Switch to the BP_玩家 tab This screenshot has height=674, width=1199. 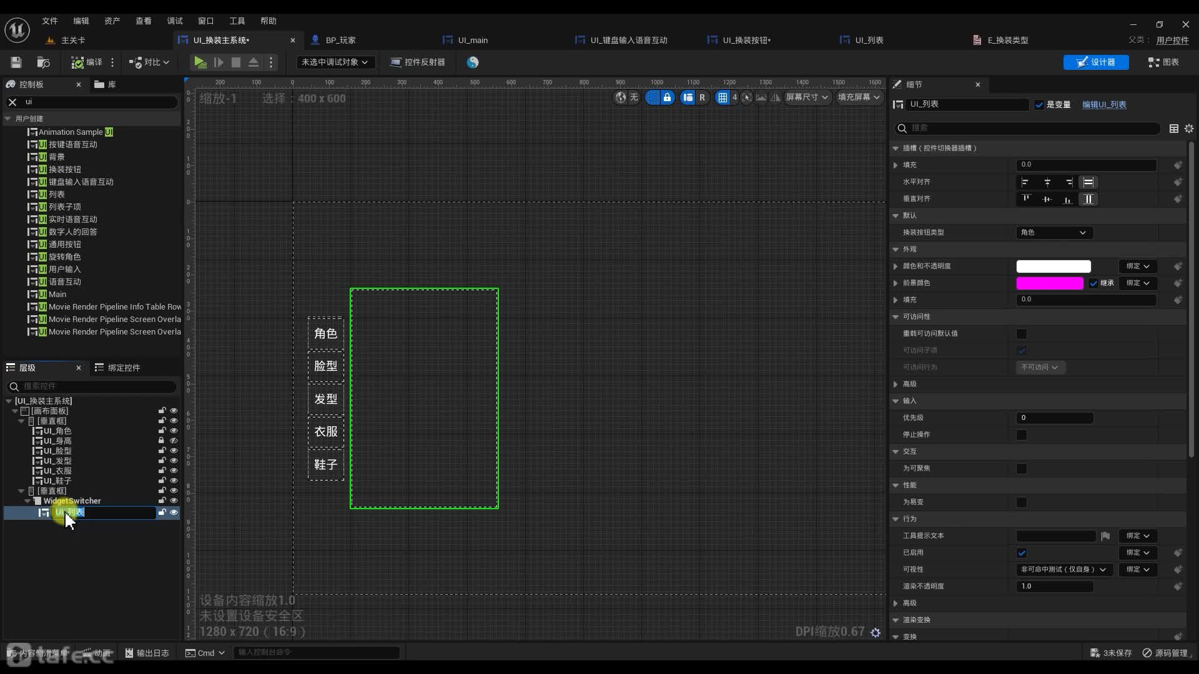(340, 40)
